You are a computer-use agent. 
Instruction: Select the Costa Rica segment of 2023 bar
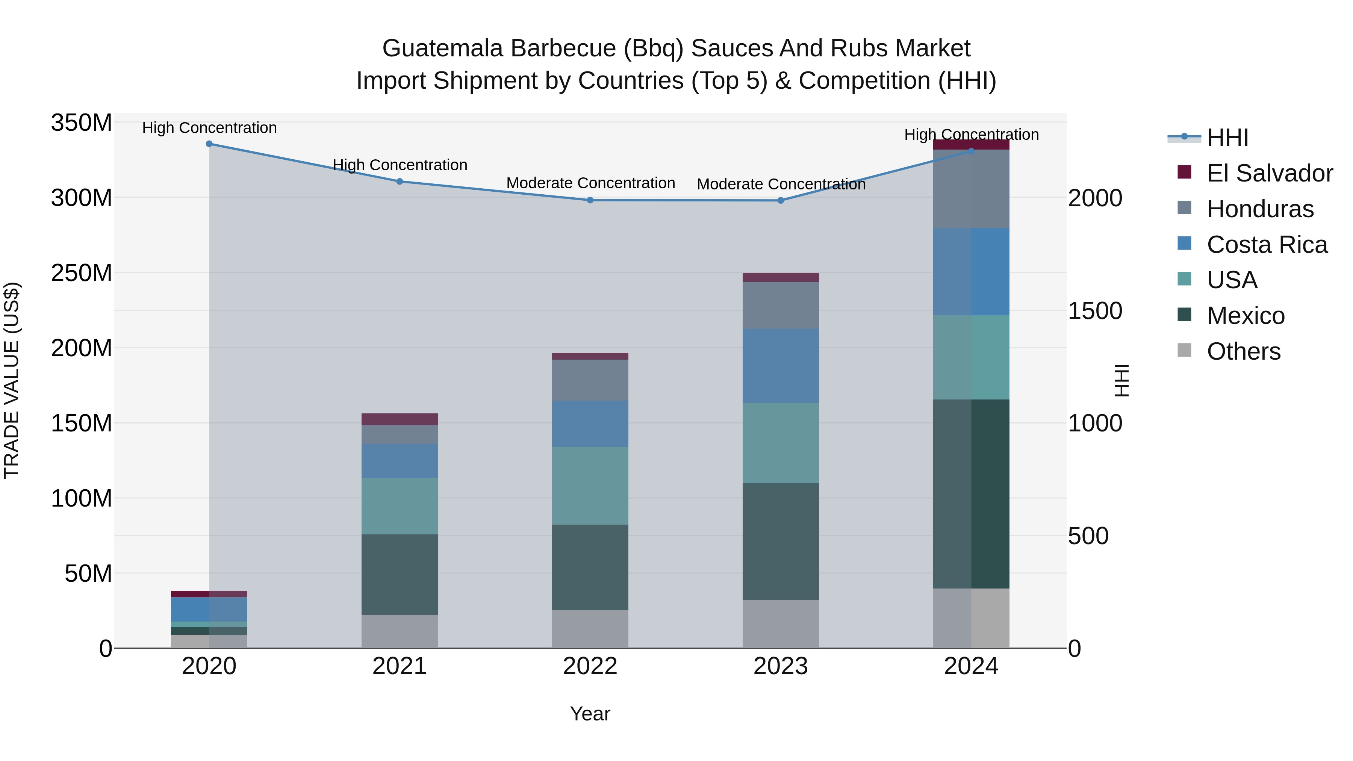click(x=781, y=366)
